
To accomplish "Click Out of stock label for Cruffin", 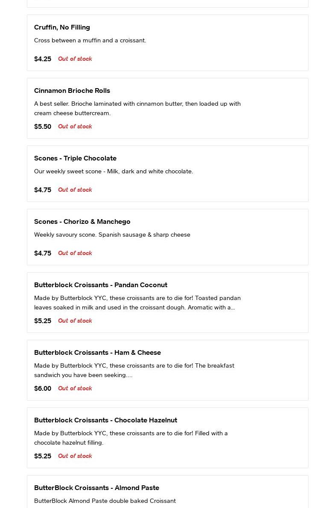I will coord(75,59).
